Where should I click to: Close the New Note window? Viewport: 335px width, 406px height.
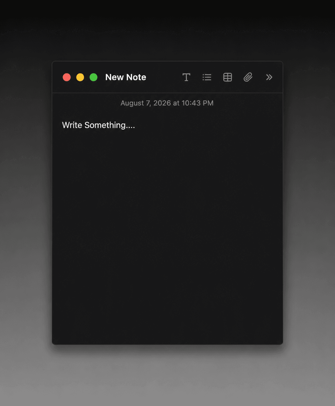pyautogui.click(x=67, y=77)
